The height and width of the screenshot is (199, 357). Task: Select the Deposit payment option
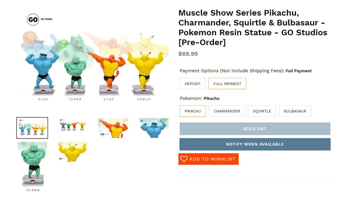(192, 84)
